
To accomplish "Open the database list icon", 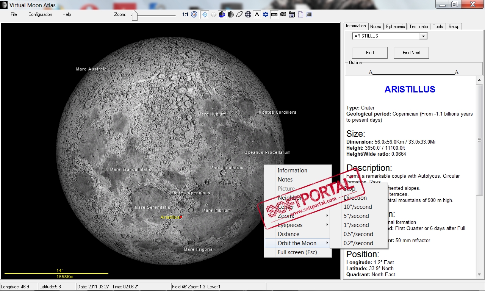I will (x=292, y=14).
